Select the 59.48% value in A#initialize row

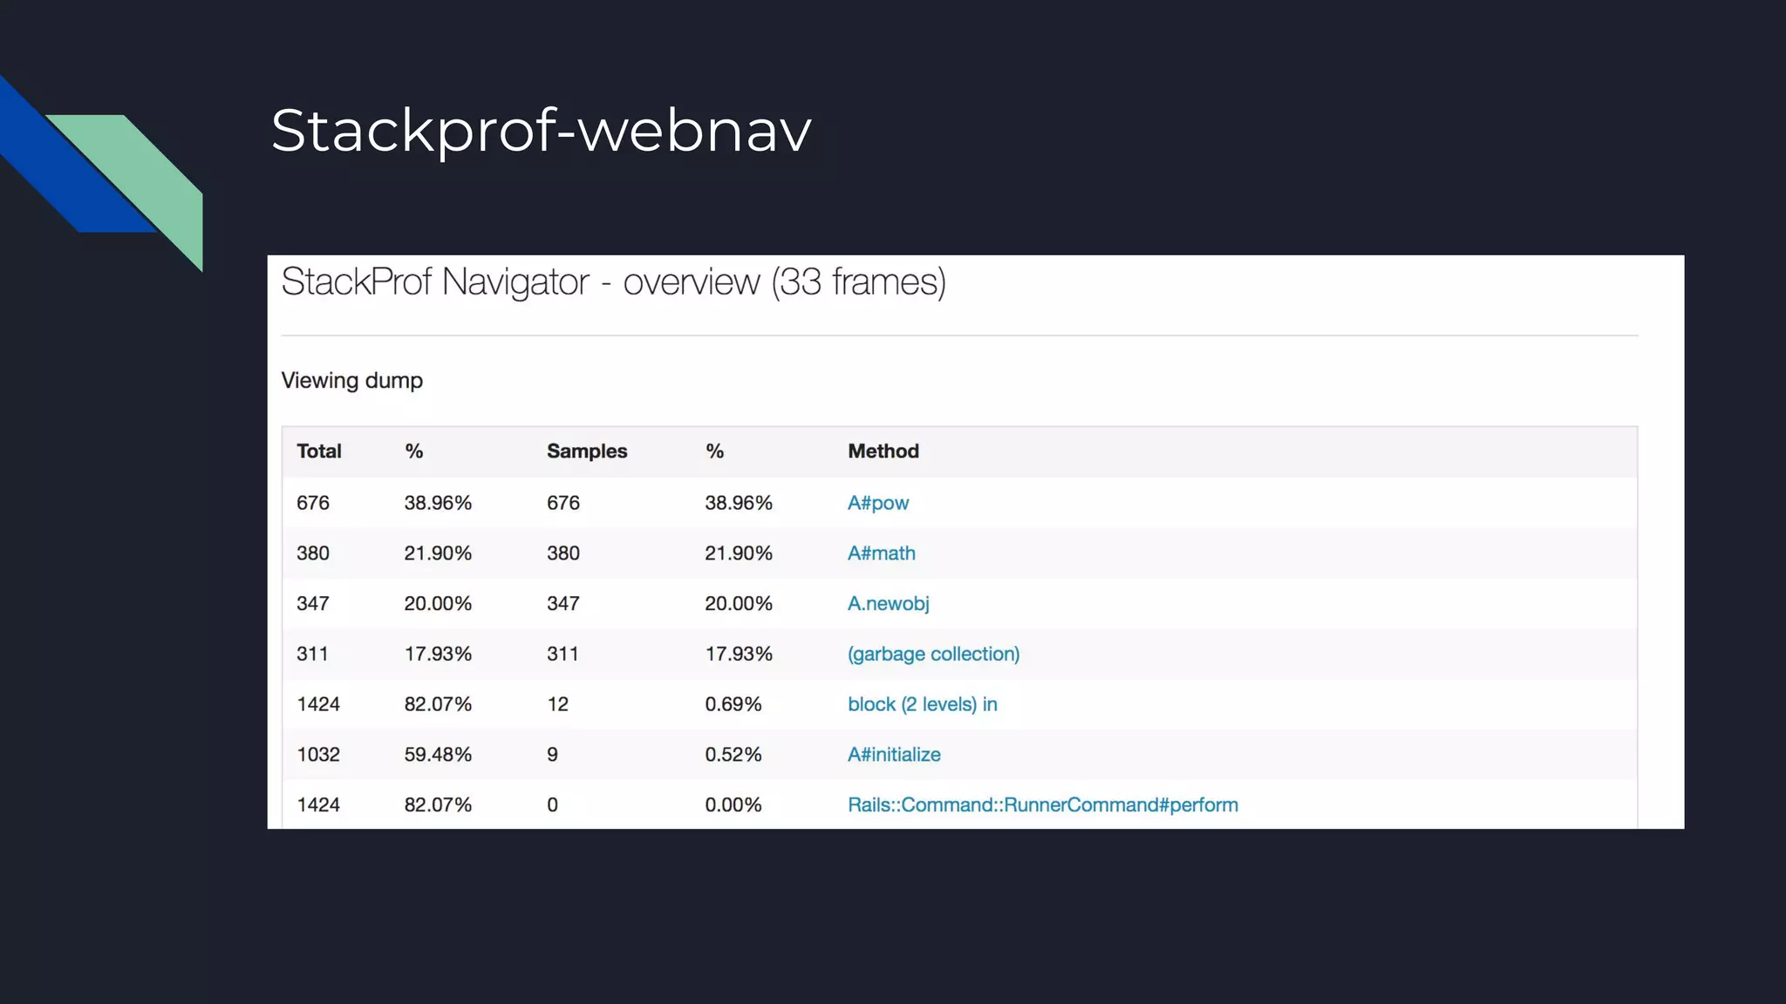coord(438,755)
